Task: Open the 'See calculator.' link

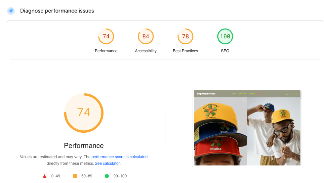Action: point(107,163)
